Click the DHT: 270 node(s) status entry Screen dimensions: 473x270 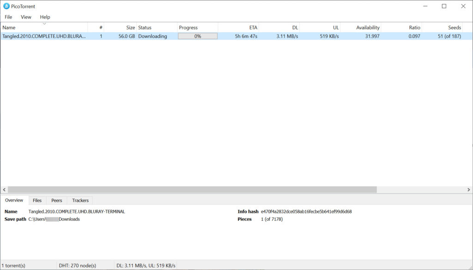pos(78,265)
